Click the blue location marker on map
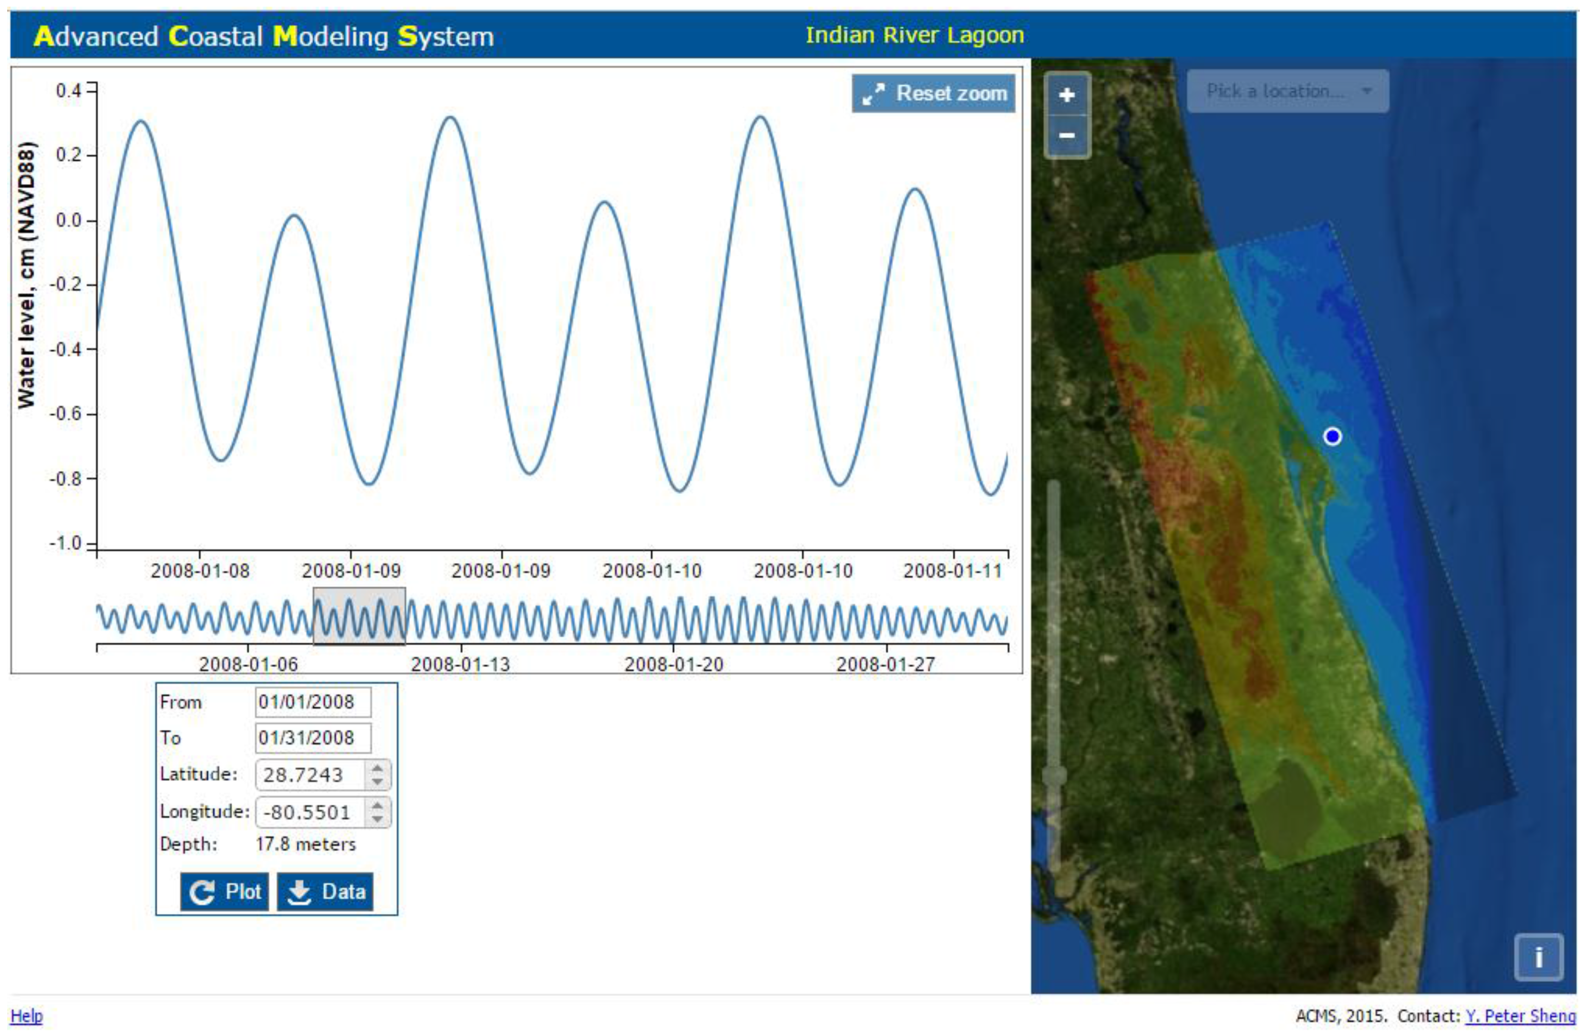1585x1035 pixels. [x=1332, y=436]
